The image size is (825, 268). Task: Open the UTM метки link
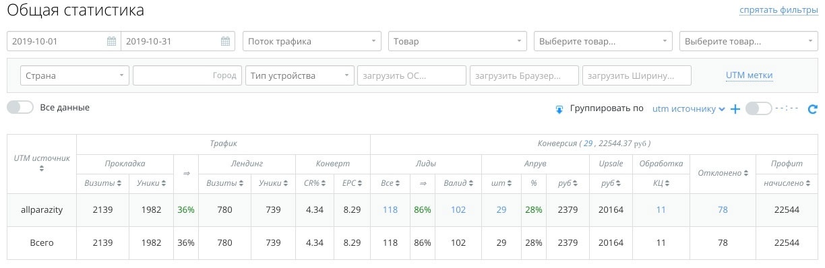pos(750,75)
